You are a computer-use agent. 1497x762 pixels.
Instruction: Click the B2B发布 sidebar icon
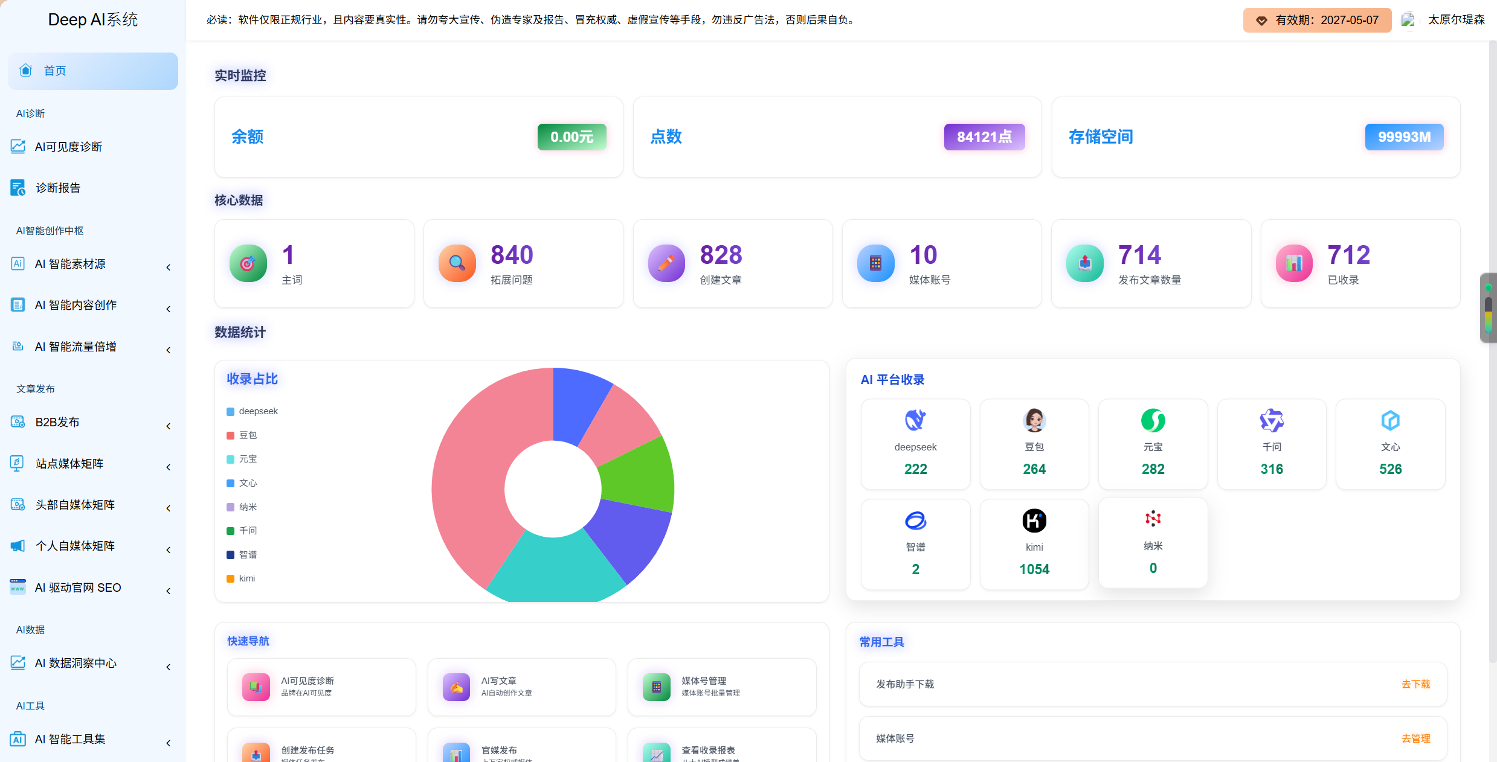(x=18, y=421)
